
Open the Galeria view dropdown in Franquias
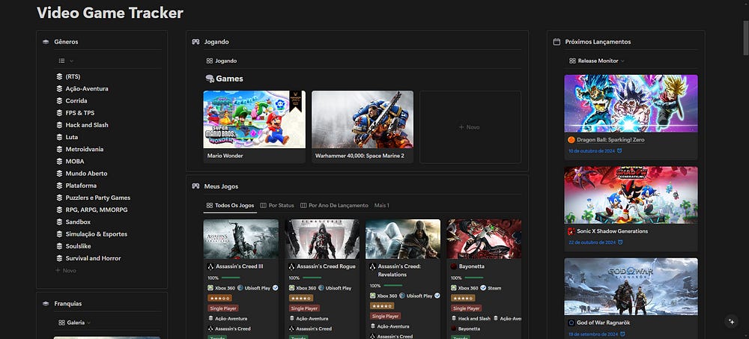(x=74, y=323)
